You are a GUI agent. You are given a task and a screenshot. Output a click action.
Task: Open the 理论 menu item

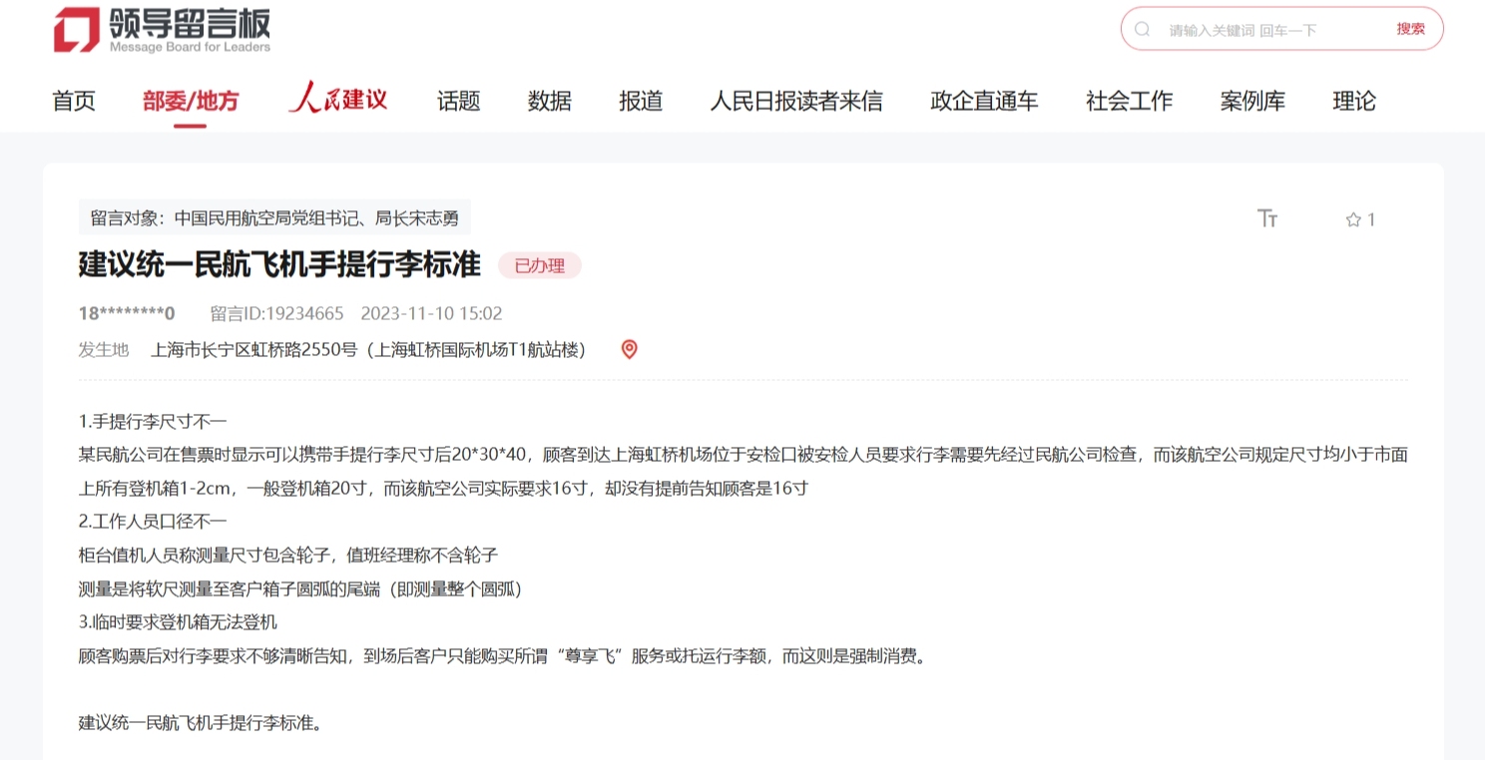pyautogui.click(x=1354, y=101)
